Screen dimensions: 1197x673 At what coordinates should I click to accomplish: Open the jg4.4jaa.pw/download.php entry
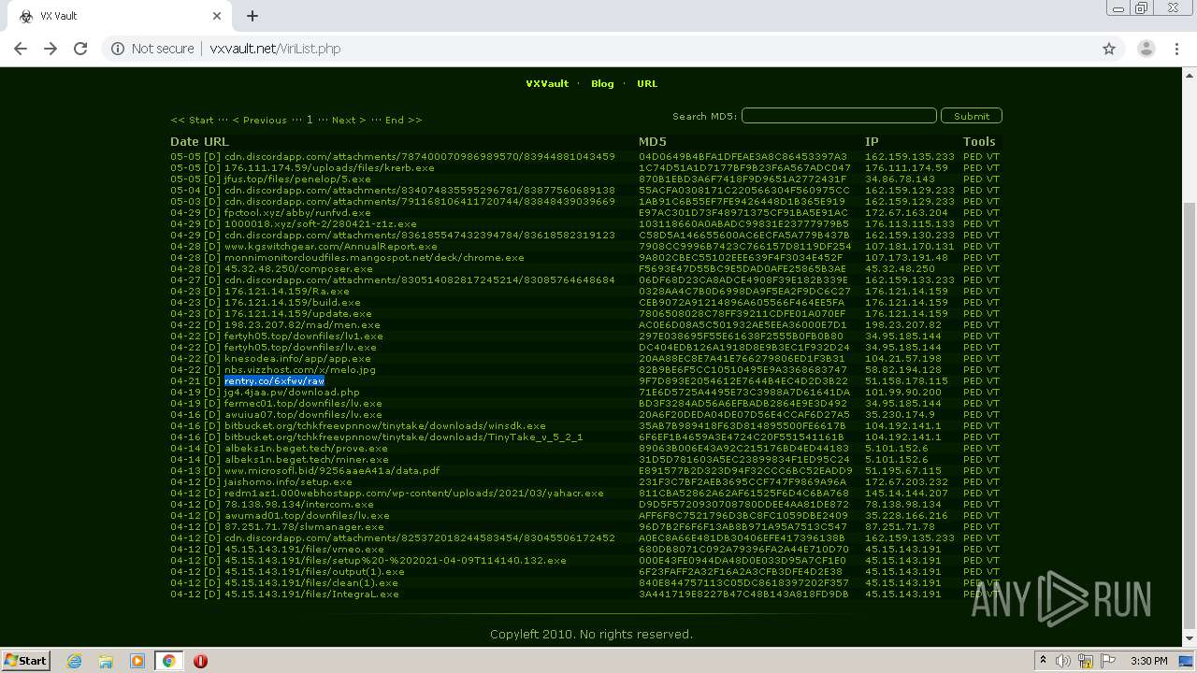point(292,392)
